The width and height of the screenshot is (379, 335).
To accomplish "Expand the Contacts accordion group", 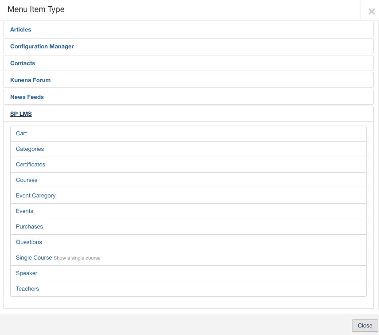I will [x=23, y=63].
